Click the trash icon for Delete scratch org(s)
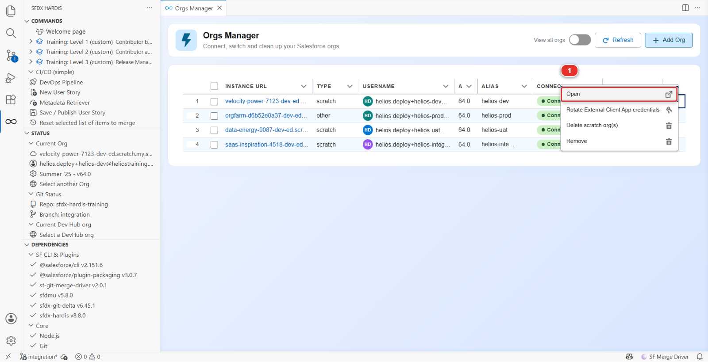This screenshot has height=362, width=708. point(669,126)
